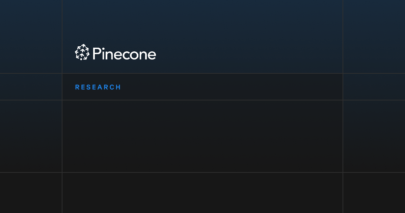The width and height of the screenshot is (405, 213).
Task: Click the bottom-center grid cell
Action: [x=202, y=193]
